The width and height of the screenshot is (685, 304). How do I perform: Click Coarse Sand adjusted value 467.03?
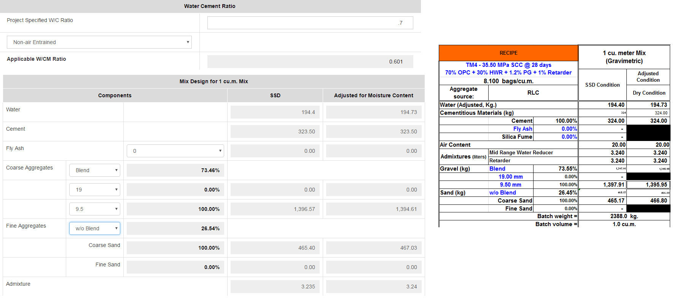(x=374, y=248)
